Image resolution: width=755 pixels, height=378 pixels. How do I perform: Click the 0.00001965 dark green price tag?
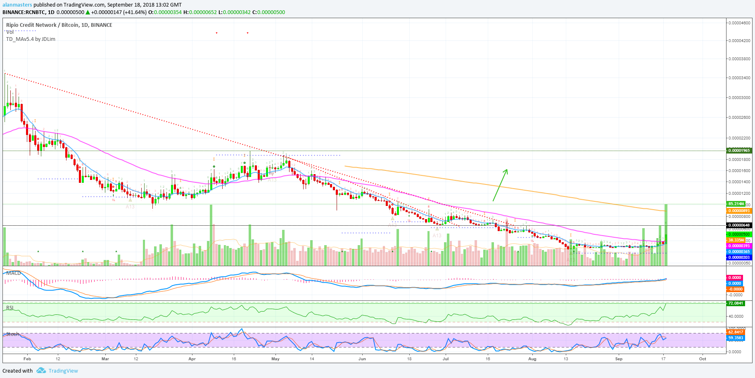point(739,151)
